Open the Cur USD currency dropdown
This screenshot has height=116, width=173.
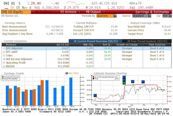(166, 16)
